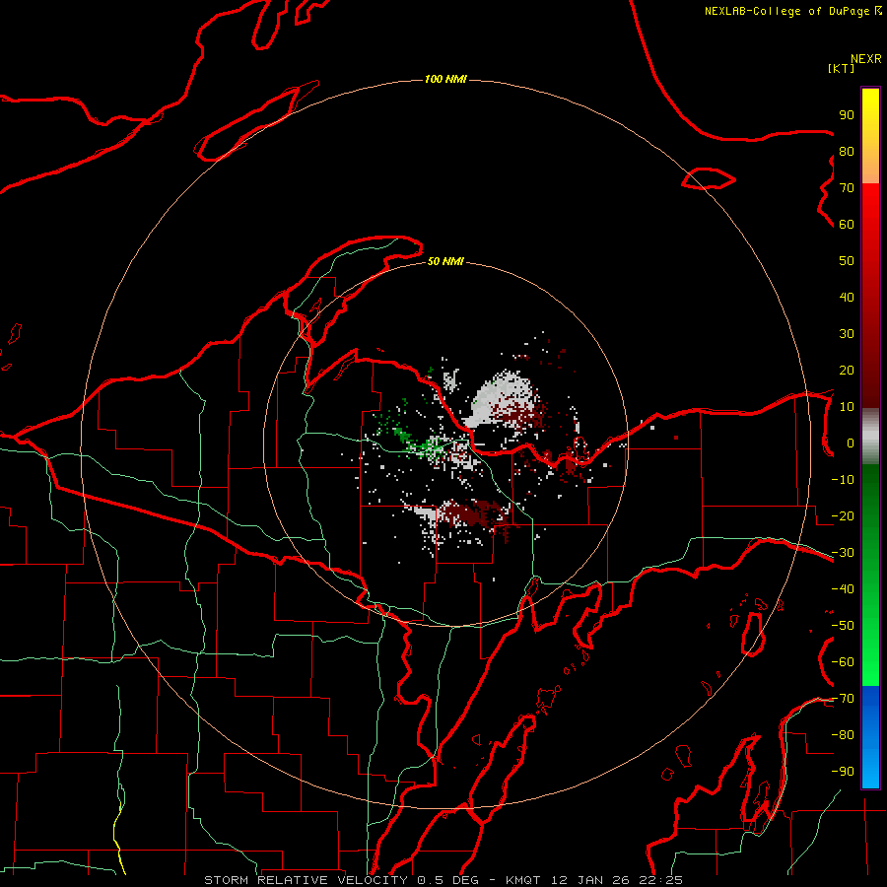Click the 0 value on the velocity scale

(851, 443)
